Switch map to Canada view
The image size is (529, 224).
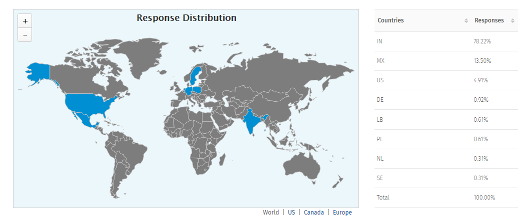tap(313, 213)
